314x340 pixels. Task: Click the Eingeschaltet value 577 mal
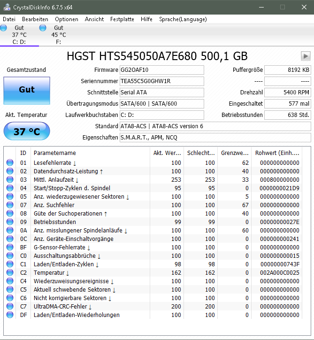click(288, 104)
